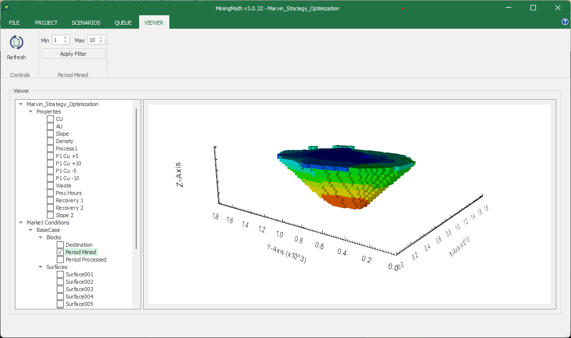Screen dimensions: 571x338
Task: Check the Destination blocks checkbox
Action: [60, 245]
